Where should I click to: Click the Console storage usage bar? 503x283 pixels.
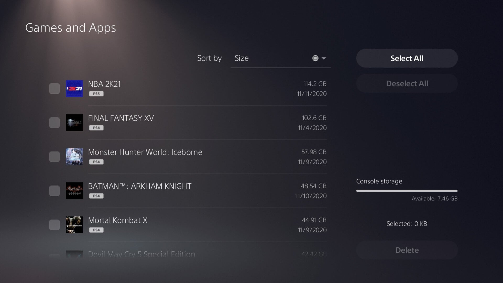pyautogui.click(x=407, y=191)
